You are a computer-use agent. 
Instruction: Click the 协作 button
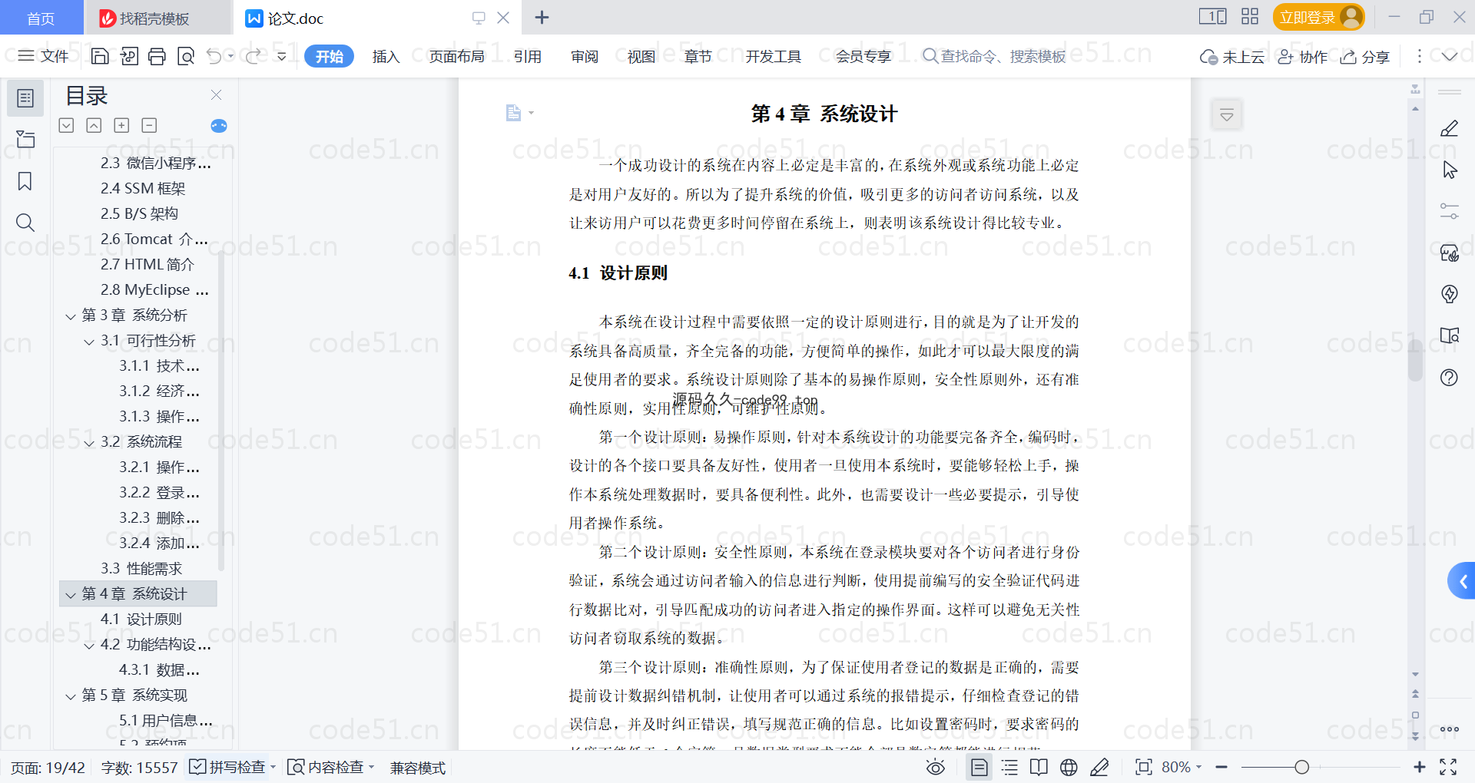(1303, 57)
